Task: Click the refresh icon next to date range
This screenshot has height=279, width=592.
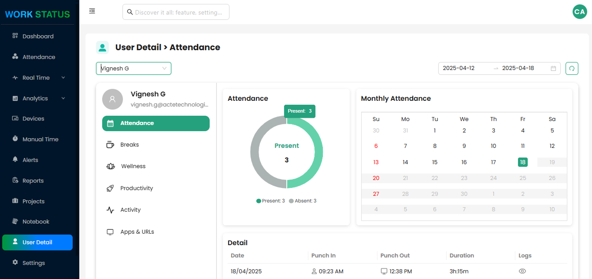Action: tap(572, 68)
